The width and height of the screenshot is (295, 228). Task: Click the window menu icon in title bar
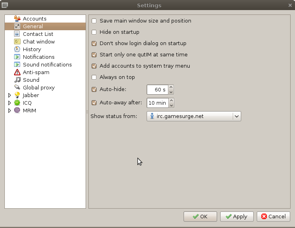pyautogui.click(x=5, y=5)
